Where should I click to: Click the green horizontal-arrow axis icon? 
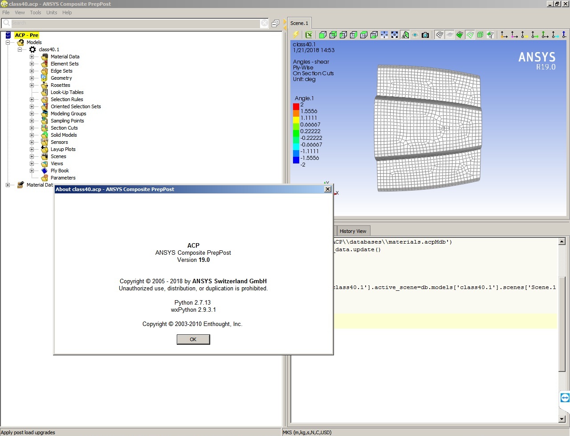point(535,35)
